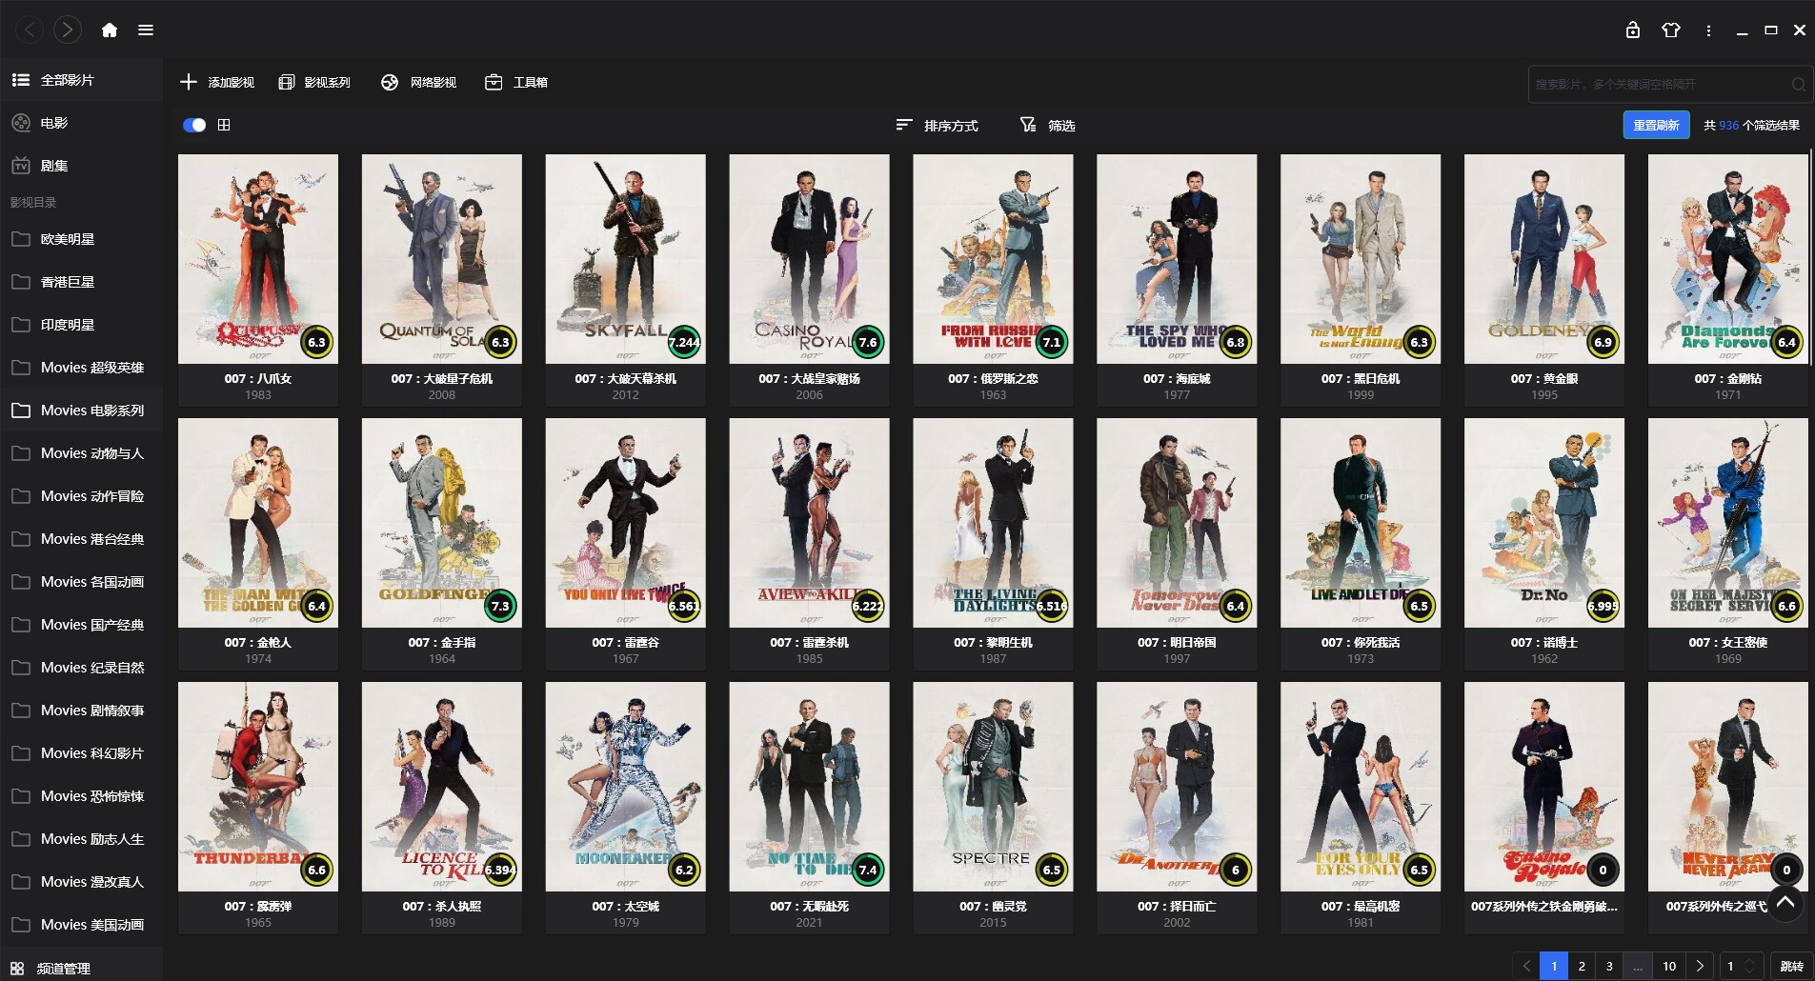Open the hamburger menu icon
The image size is (1815, 981).
[x=146, y=30]
